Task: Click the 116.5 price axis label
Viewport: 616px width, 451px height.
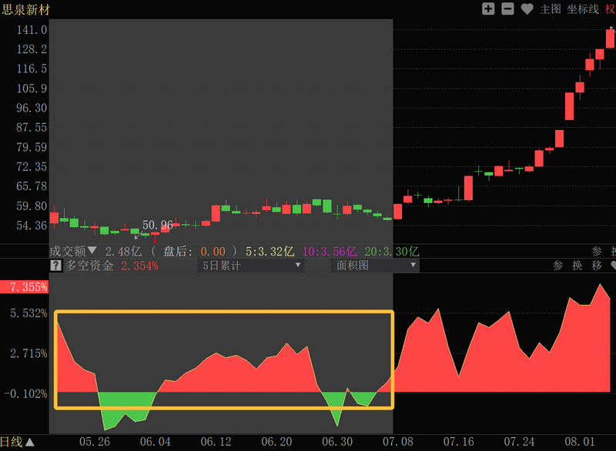Action: (x=32, y=68)
